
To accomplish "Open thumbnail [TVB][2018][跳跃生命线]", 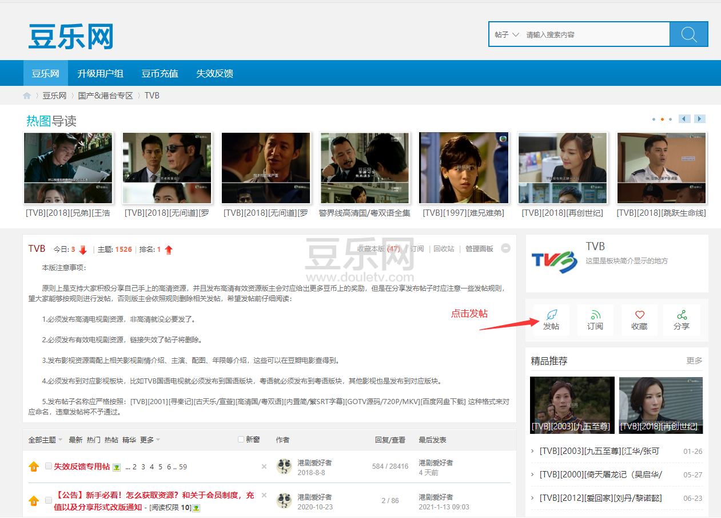I will (662, 168).
